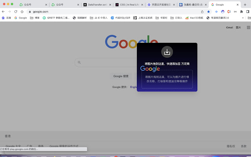The width and height of the screenshot is (251, 157).
Task: Open the Extensions puzzle piece menu
Action: (242, 12)
